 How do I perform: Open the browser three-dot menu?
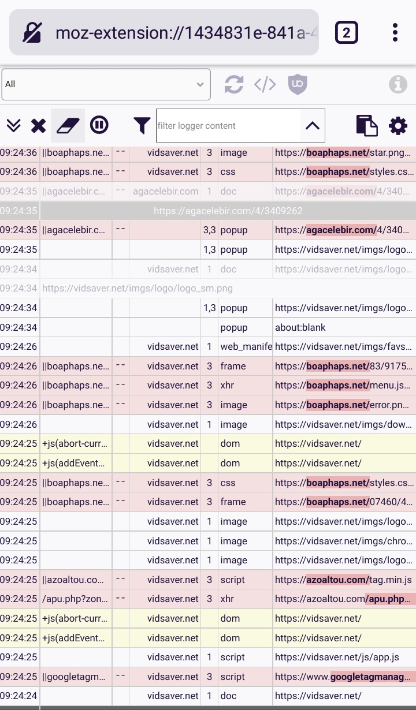click(x=395, y=32)
